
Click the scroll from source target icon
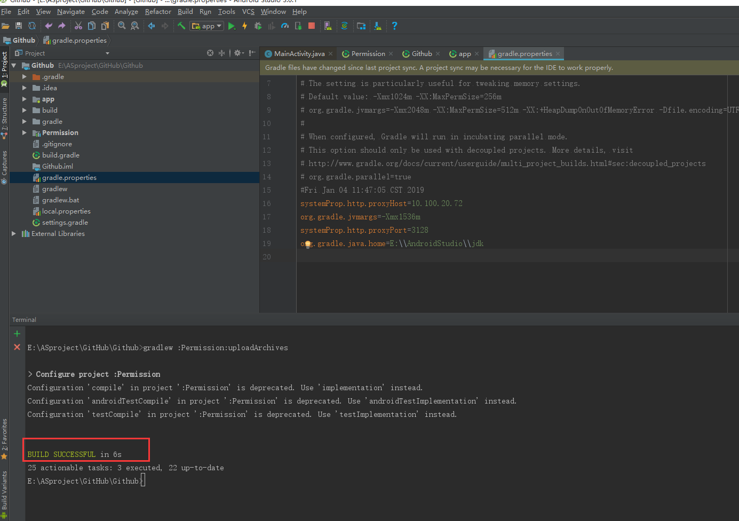[210, 53]
